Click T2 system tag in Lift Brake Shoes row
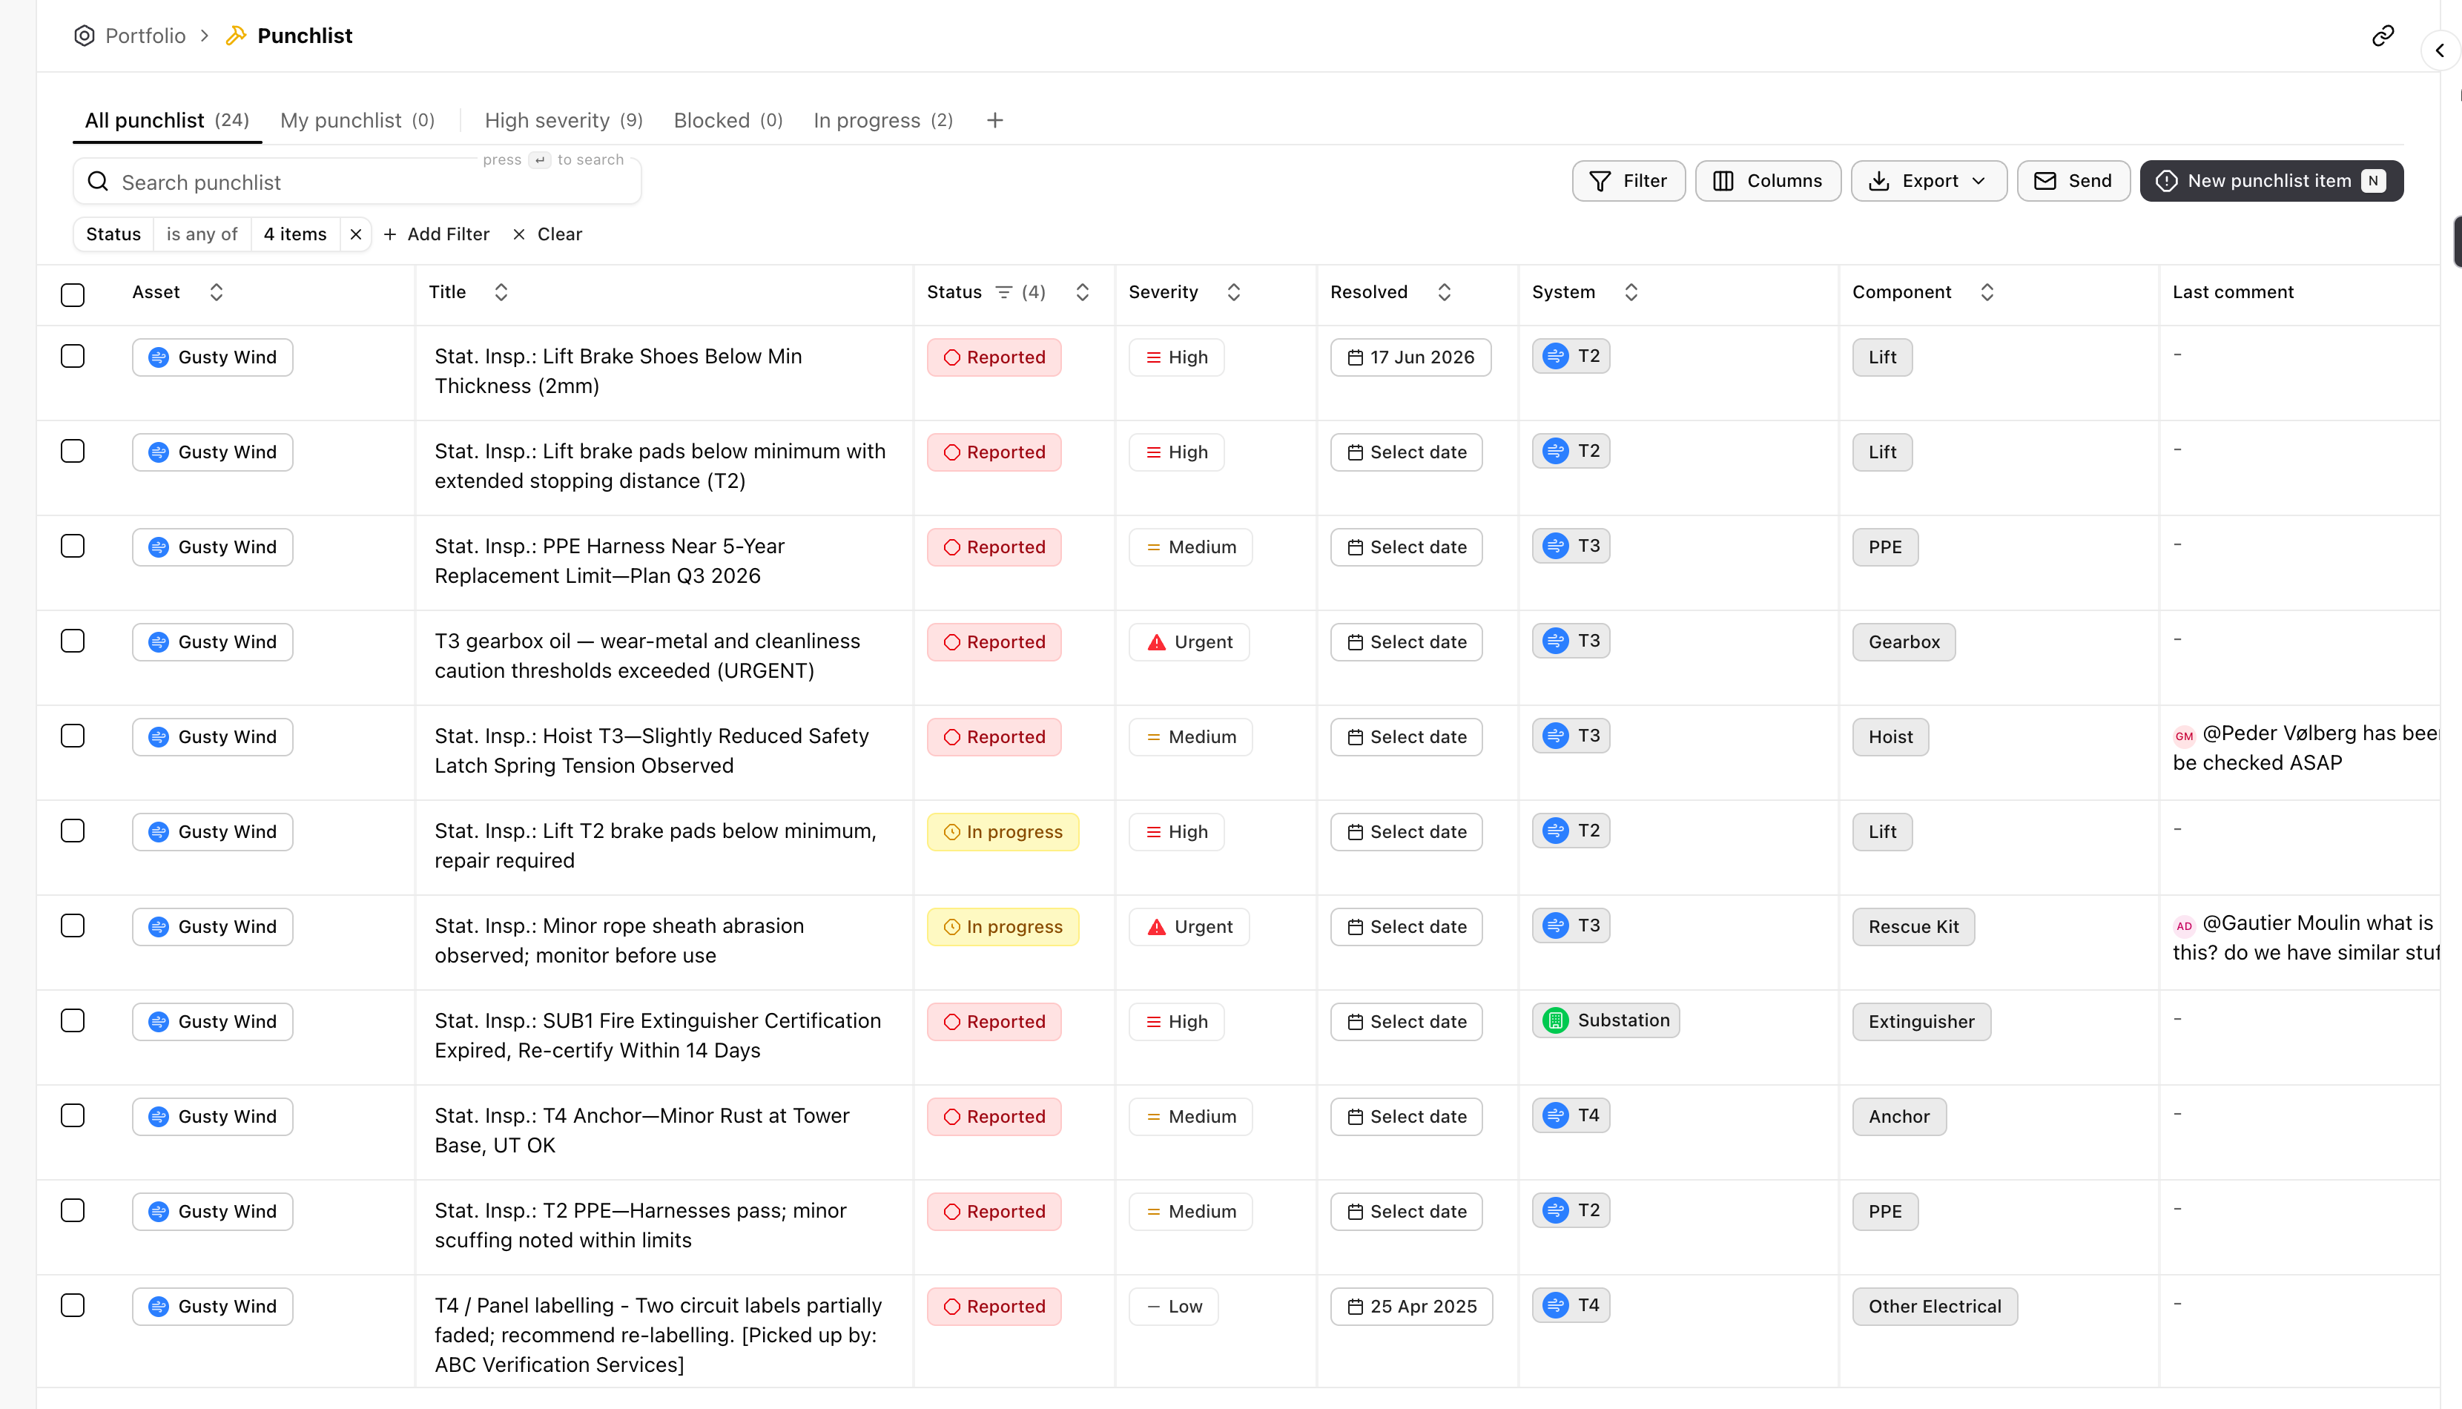2462x1409 pixels. (1571, 356)
